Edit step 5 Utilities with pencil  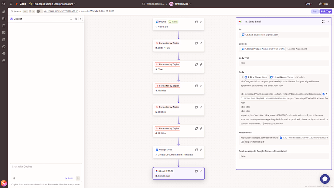pos(201,107)
